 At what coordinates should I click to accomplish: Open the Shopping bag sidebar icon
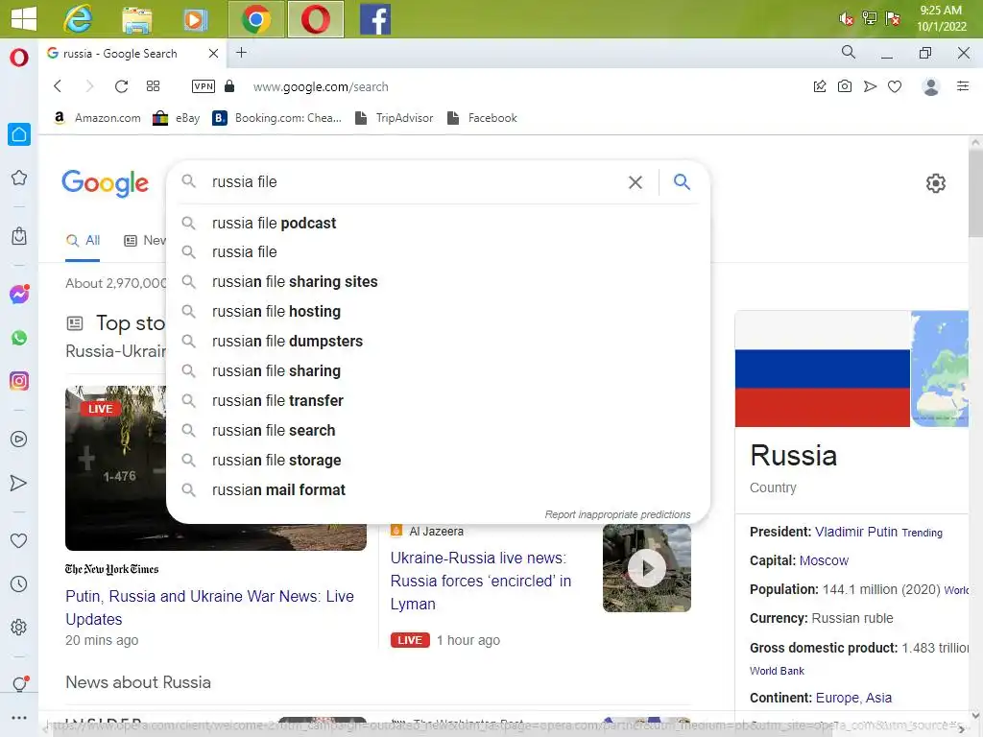19,236
